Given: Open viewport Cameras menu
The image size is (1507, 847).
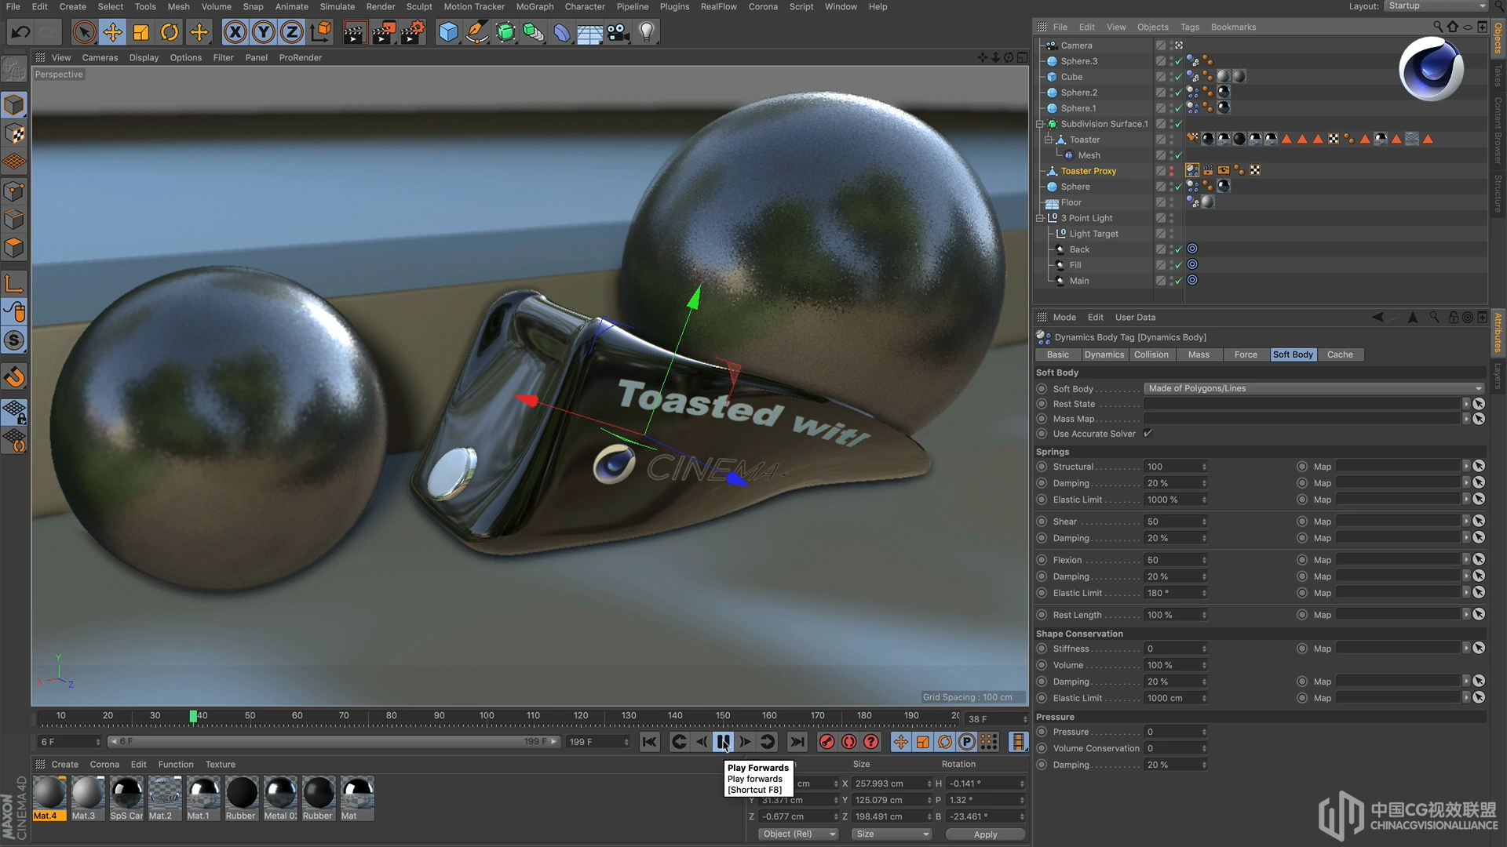Looking at the screenshot, I should pos(100,57).
